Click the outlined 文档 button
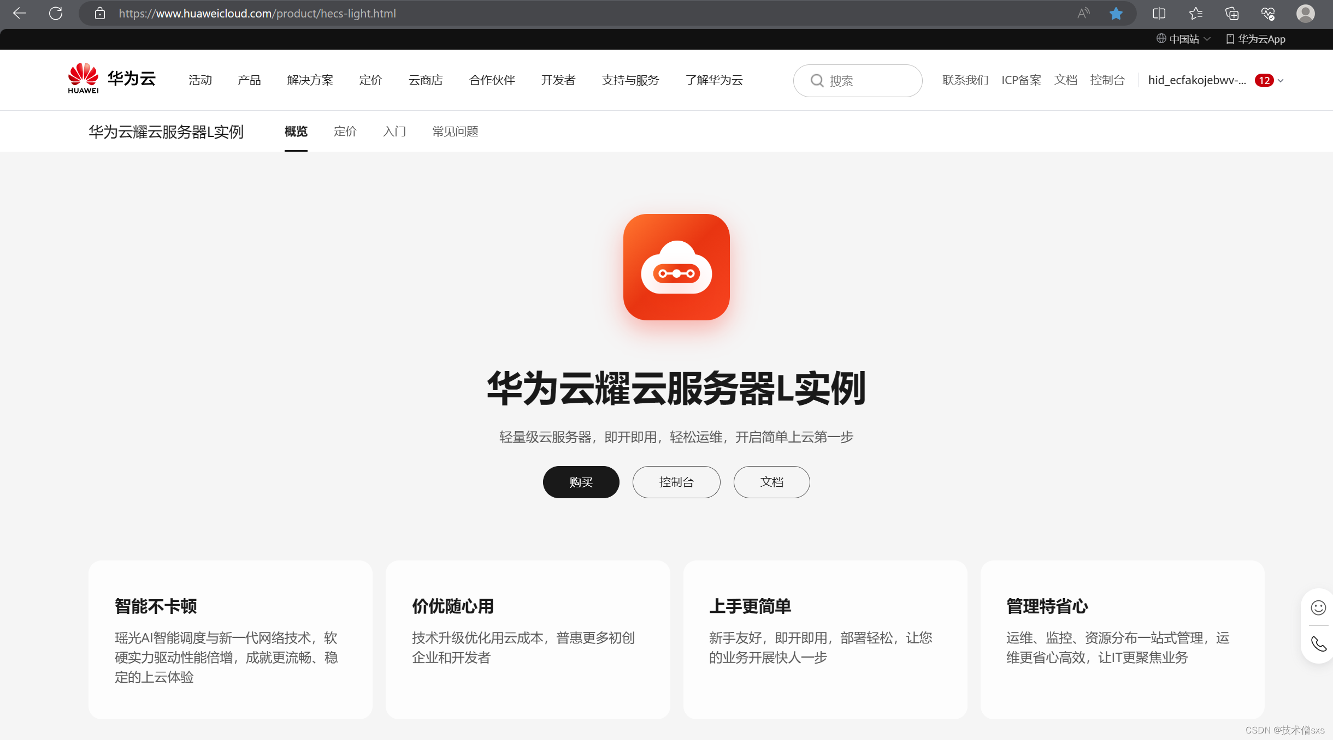 pos(771,482)
